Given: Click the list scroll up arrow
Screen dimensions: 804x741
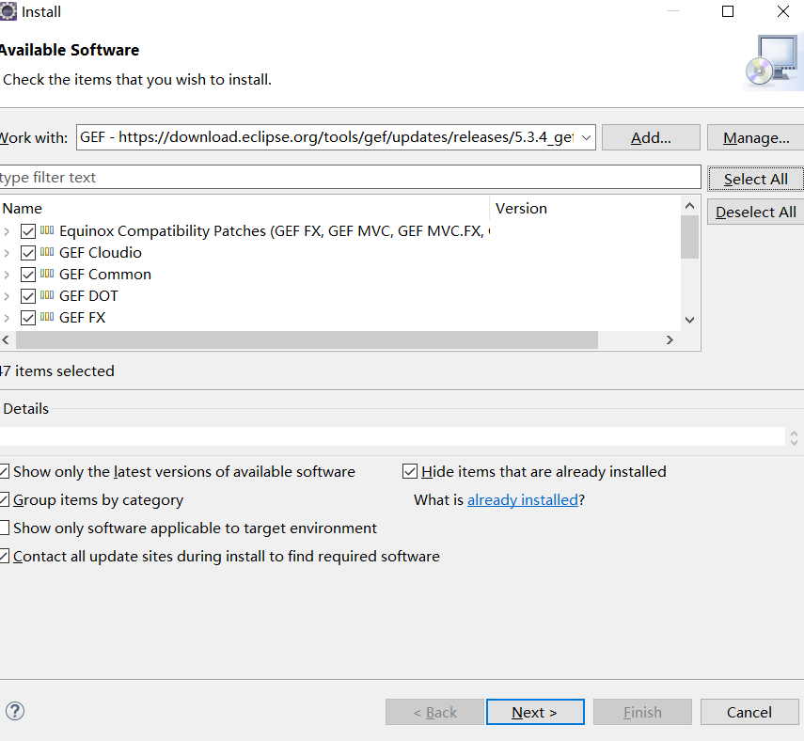Looking at the screenshot, I should coord(689,206).
